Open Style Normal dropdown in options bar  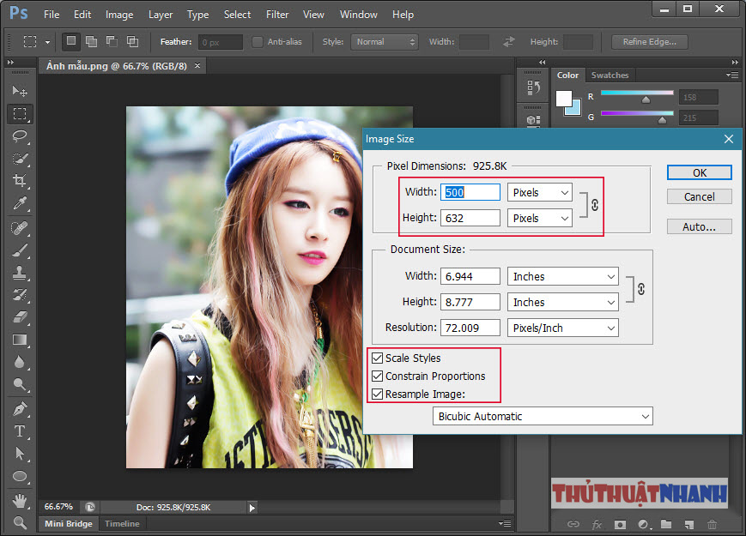[x=385, y=42]
